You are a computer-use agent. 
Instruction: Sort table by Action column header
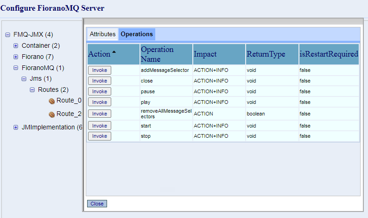tap(114, 54)
